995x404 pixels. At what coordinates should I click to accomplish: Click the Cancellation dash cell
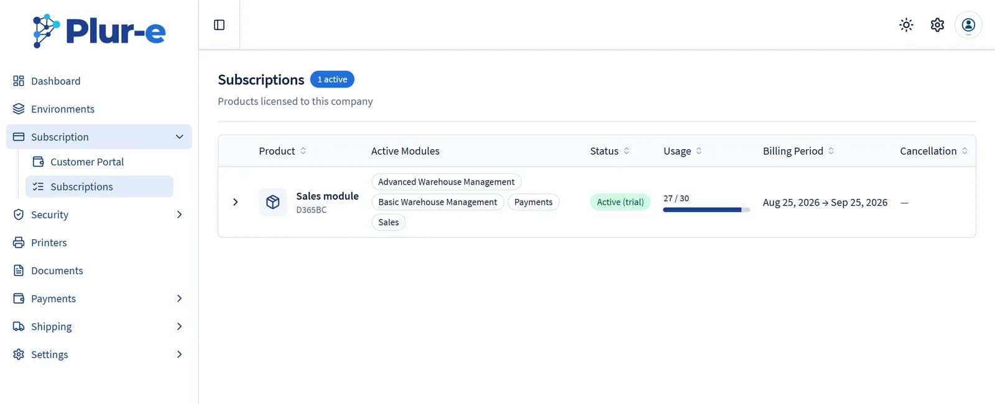tap(904, 203)
